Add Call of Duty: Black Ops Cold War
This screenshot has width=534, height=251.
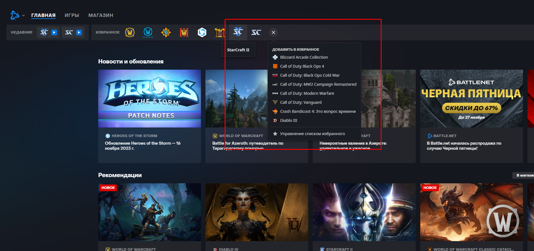(x=314, y=75)
